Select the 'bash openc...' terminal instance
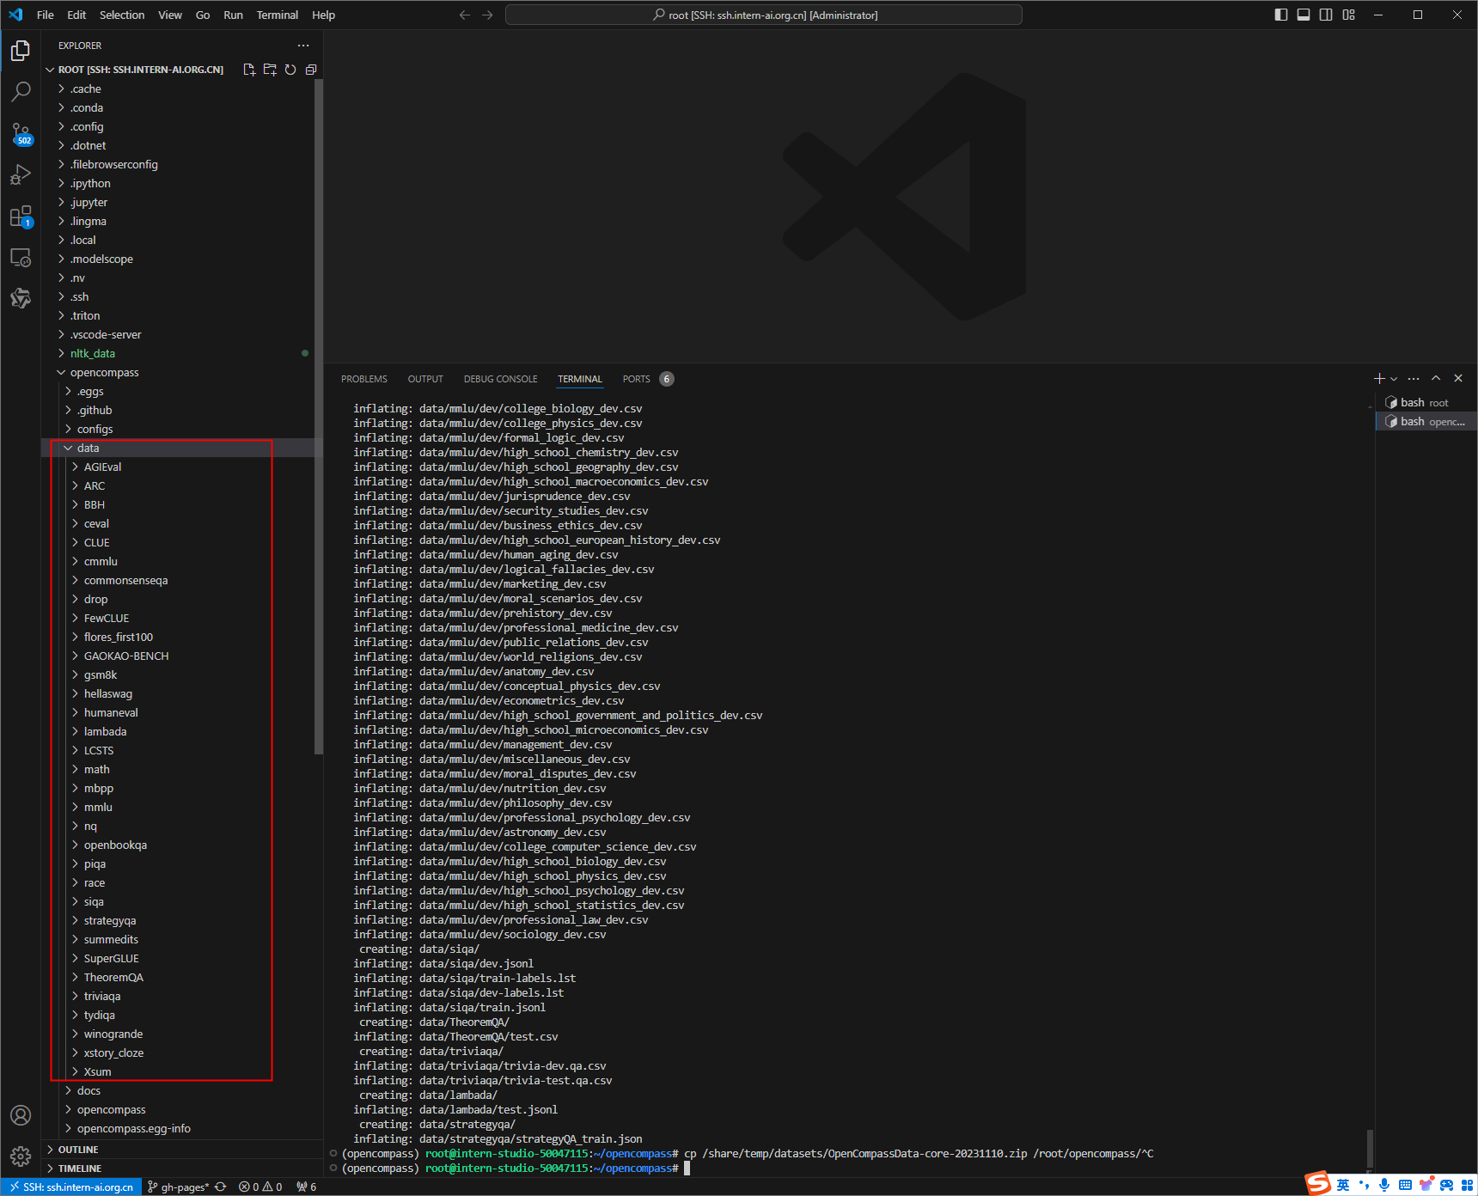This screenshot has height=1196, width=1478. pos(1426,422)
